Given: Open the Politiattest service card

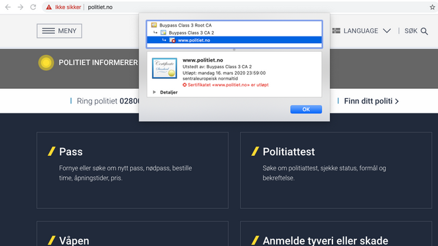Looking at the screenshot, I should pyautogui.click(x=336, y=170).
